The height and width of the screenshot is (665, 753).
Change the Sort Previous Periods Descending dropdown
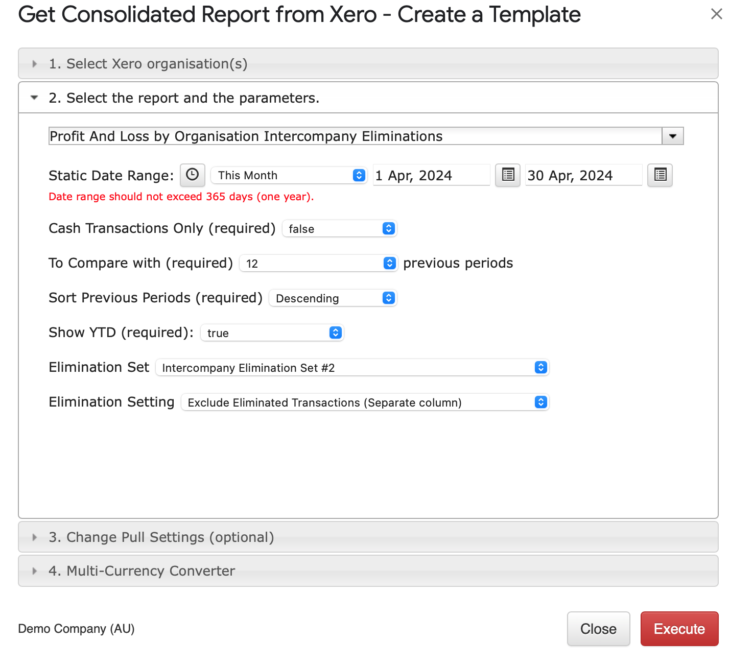(x=333, y=298)
